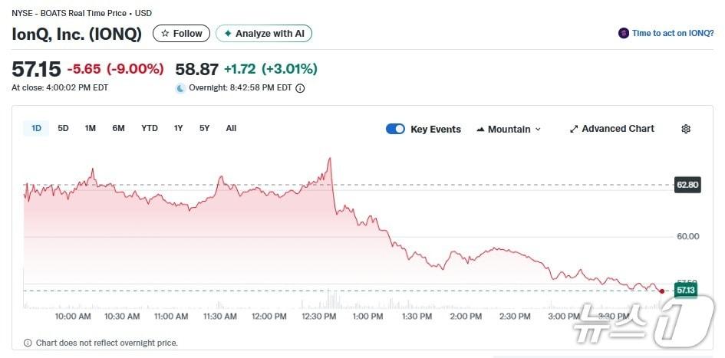Viewport: 725px width, 358px height.
Task: Select the 1D range tab
Action: point(36,128)
